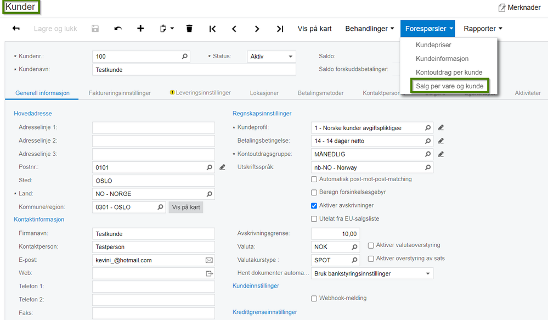Click Vis på kart in toolbar
Viewport: 548px width, 320px height.
click(314, 29)
